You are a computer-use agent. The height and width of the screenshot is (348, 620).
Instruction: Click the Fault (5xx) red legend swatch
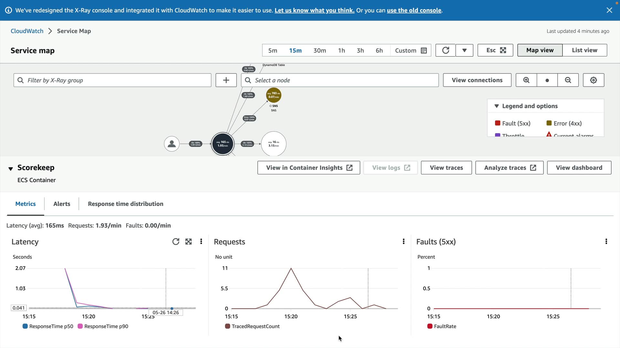tap(497, 123)
